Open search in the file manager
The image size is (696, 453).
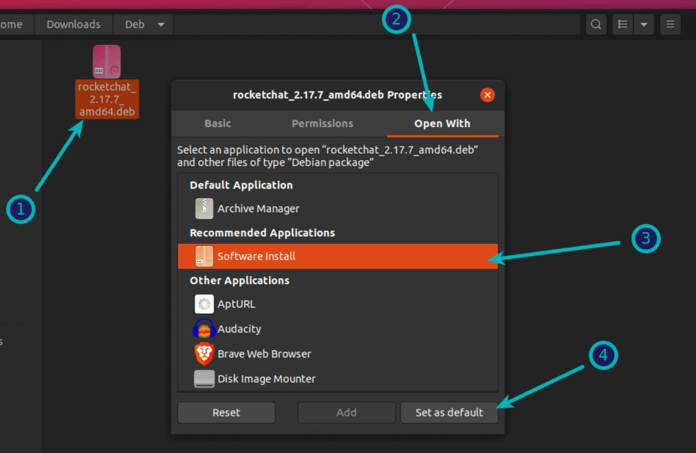tap(595, 24)
